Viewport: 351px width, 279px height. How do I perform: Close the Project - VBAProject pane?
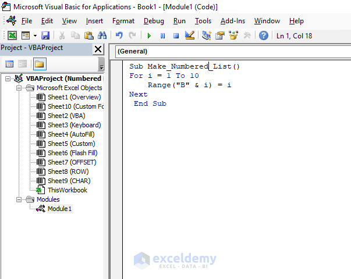point(98,49)
